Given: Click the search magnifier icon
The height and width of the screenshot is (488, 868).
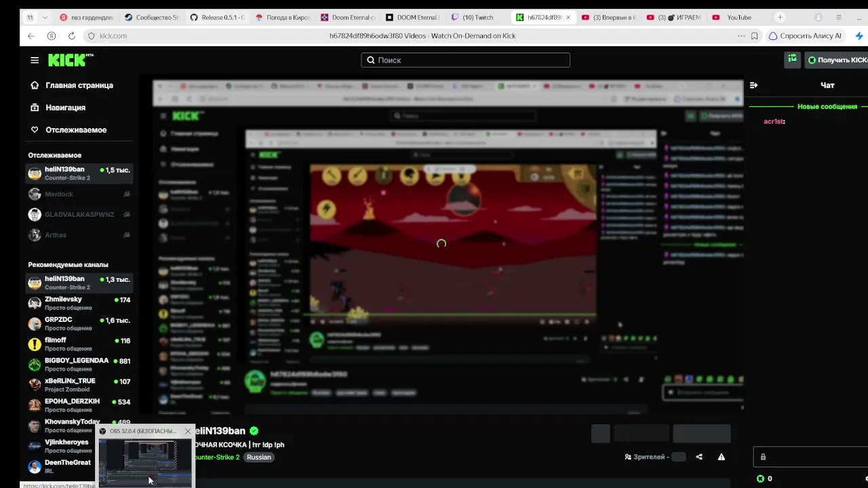Looking at the screenshot, I should [x=371, y=60].
